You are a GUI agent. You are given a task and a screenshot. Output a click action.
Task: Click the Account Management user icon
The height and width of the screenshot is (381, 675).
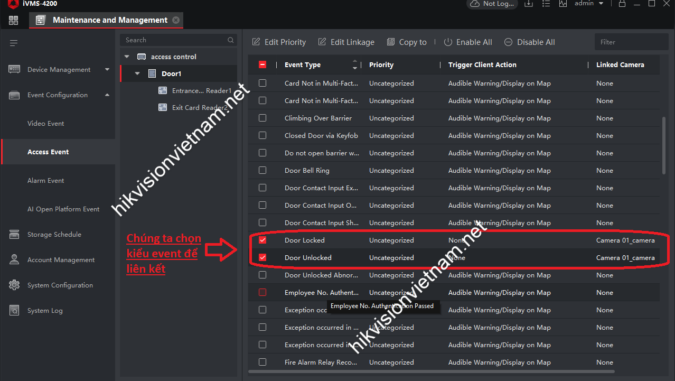coord(14,260)
